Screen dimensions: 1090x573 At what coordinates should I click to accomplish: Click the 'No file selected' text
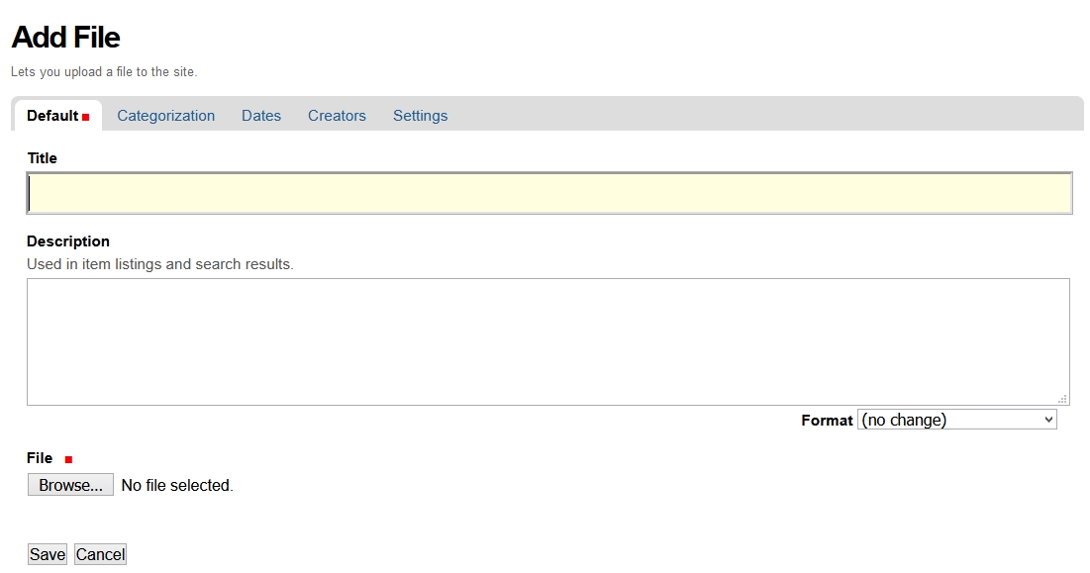pyautogui.click(x=176, y=485)
